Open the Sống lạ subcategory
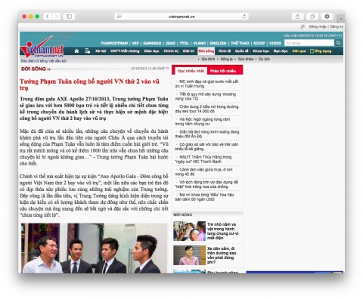 coord(226,59)
